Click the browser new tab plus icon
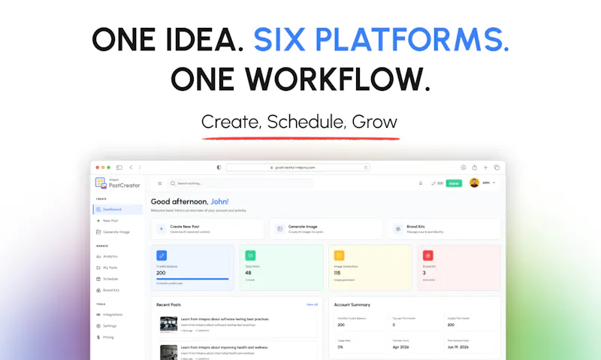The image size is (601, 360). pos(485,168)
